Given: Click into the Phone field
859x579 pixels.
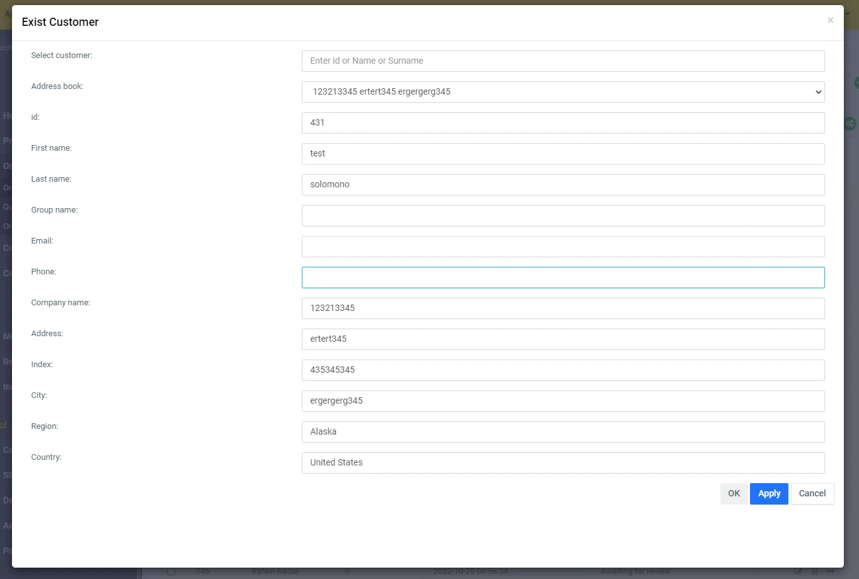Looking at the screenshot, I should pyautogui.click(x=563, y=278).
